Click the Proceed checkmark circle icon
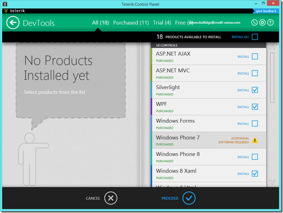Viewport: 283px width, 213px height. pos(189,198)
